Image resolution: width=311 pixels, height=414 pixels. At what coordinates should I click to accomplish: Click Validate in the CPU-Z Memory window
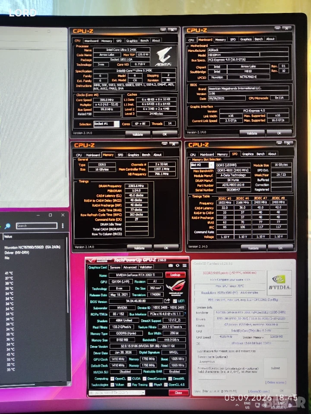coord(140,248)
